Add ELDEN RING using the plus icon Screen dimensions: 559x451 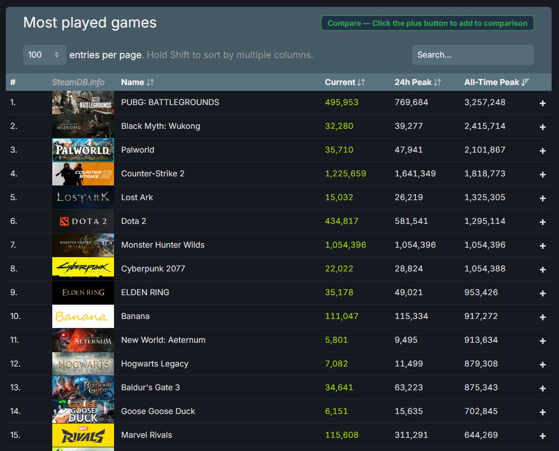pos(542,294)
